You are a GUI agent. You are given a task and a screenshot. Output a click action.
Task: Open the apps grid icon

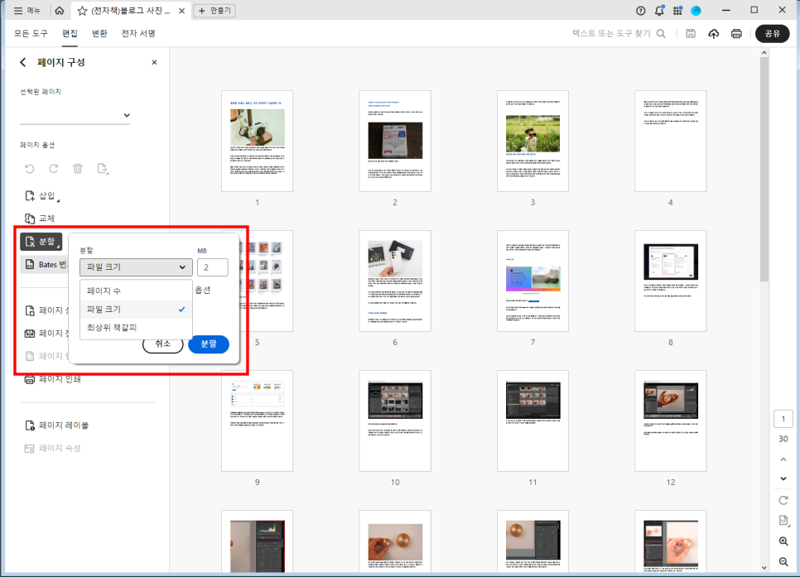click(677, 11)
